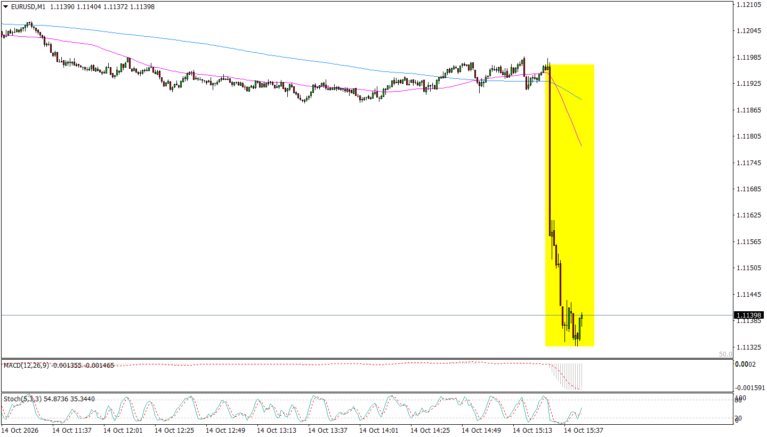This screenshot has width=767, height=437.
Task: Click the 1.11685 price scale label
Action: click(x=749, y=189)
